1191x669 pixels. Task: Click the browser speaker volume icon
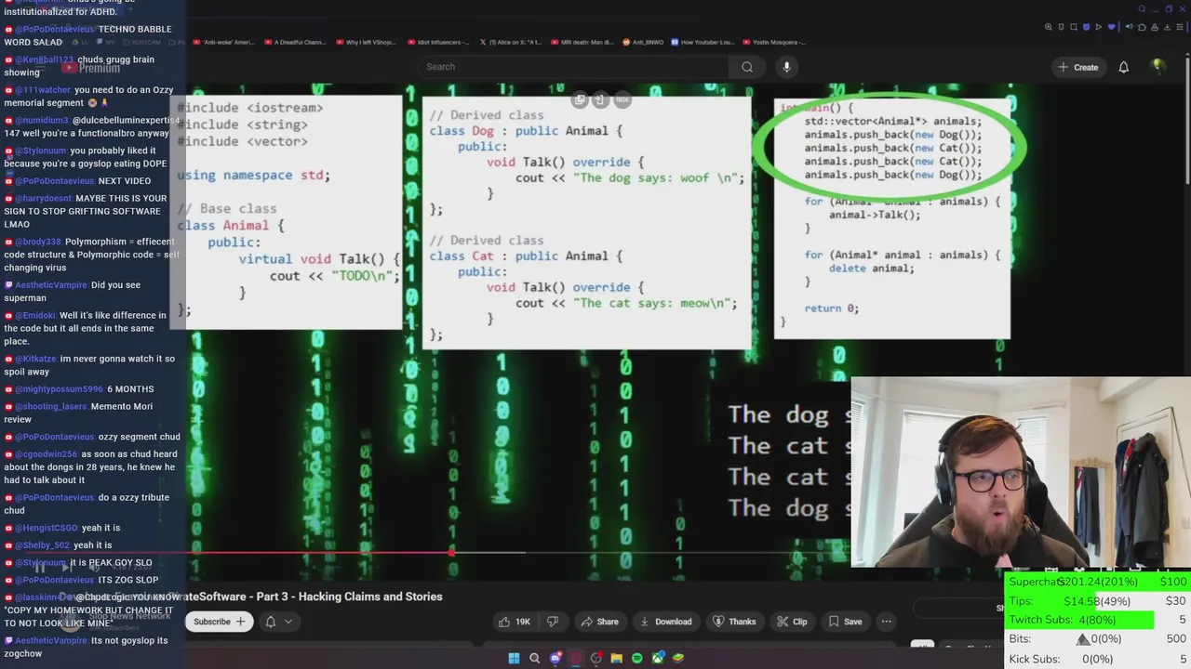(1130, 27)
